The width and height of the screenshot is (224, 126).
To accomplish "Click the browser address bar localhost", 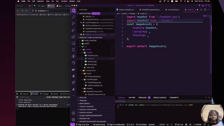I will 43,11.
